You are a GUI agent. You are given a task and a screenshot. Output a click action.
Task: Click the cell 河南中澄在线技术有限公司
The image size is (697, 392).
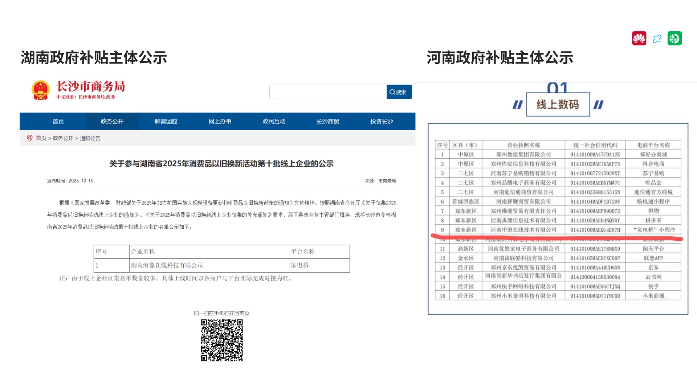pyautogui.click(x=523, y=230)
